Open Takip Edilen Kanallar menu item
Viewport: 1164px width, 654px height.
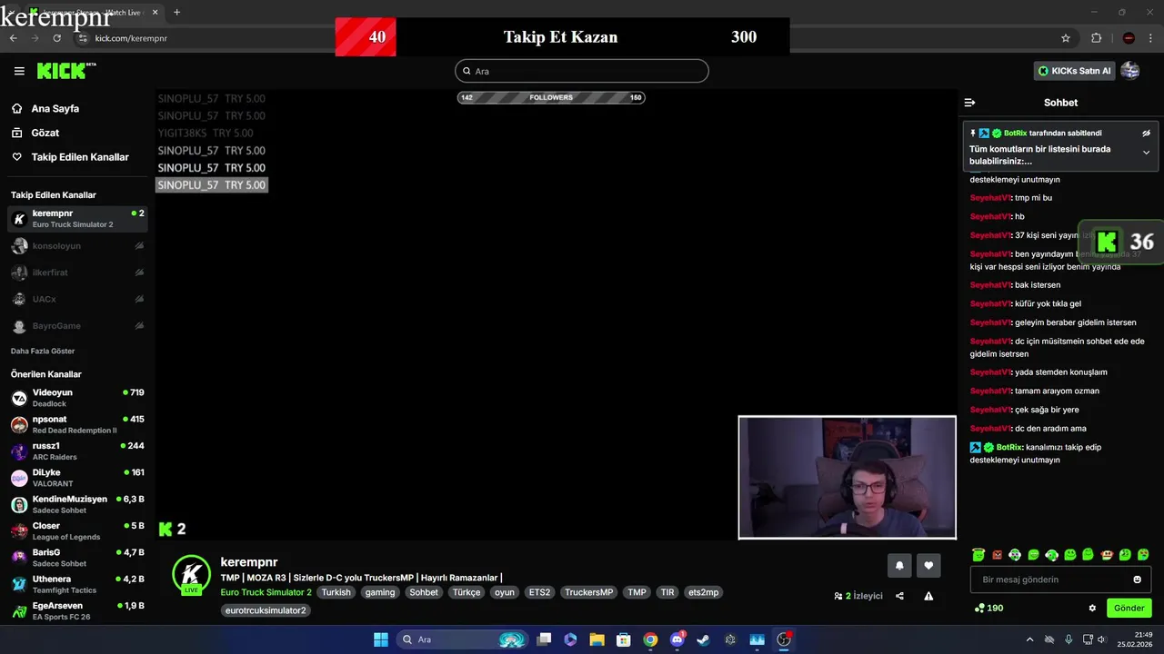point(80,157)
